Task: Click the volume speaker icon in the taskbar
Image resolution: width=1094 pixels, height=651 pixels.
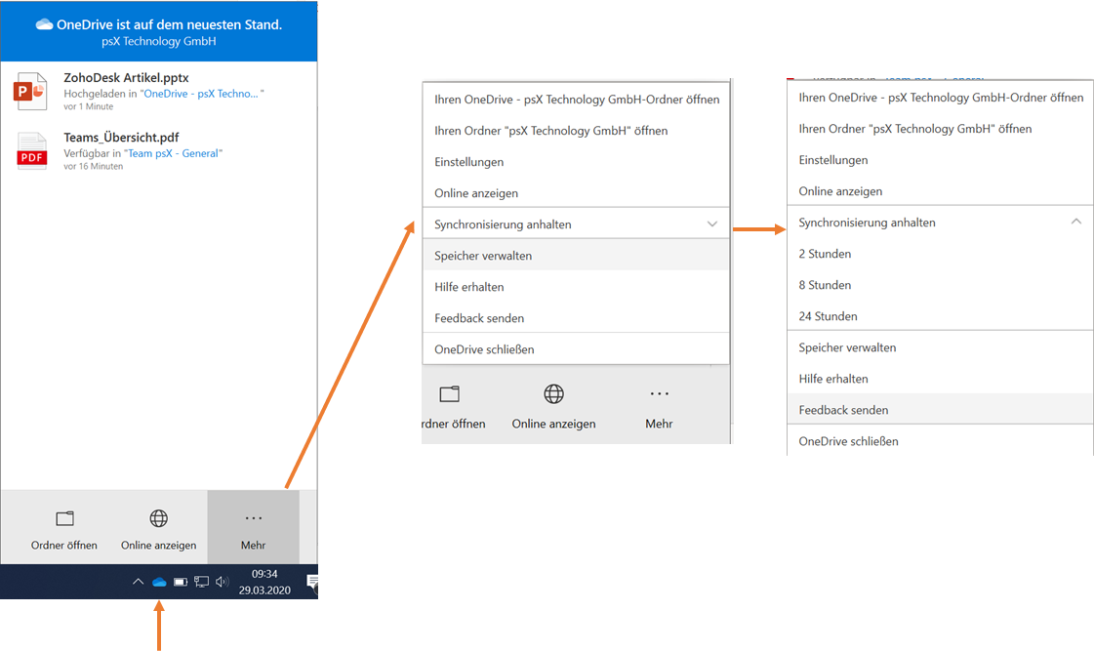Action: coord(223,582)
